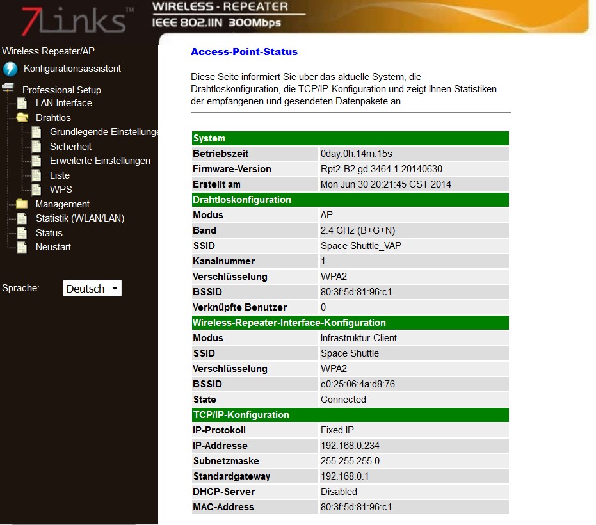This screenshot has width=596, height=525.
Task: Click the Professional Setup computer icon
Action: coord(8,88)
